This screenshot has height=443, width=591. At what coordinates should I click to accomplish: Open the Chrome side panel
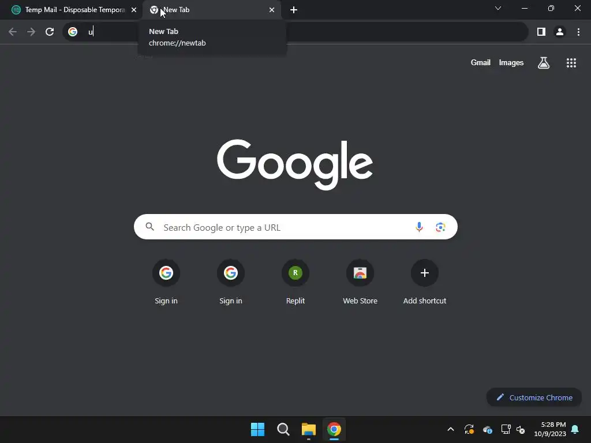point(541,32)
